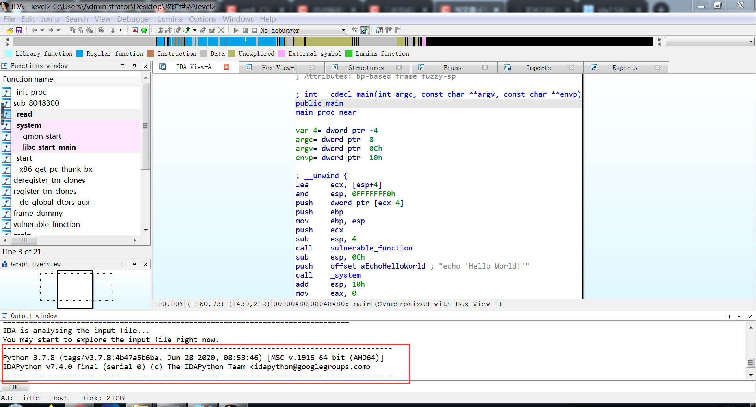
Task: Pause the process with the pause icon
Action: point(245,30)
